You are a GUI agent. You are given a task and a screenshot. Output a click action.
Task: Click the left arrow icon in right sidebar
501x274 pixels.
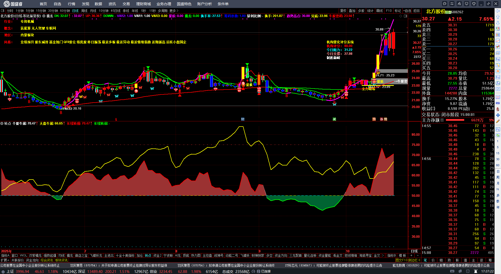[x=498, y=11]
